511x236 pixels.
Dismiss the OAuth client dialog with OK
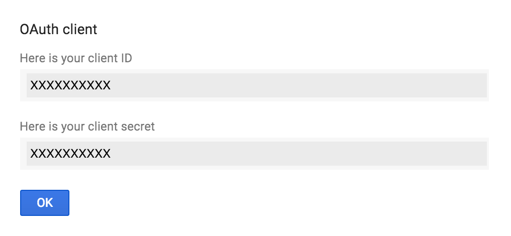click(44, 202)
